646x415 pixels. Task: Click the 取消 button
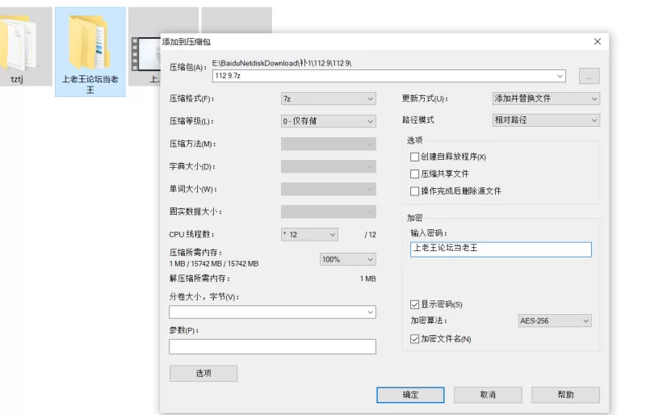tap(488, 395)
